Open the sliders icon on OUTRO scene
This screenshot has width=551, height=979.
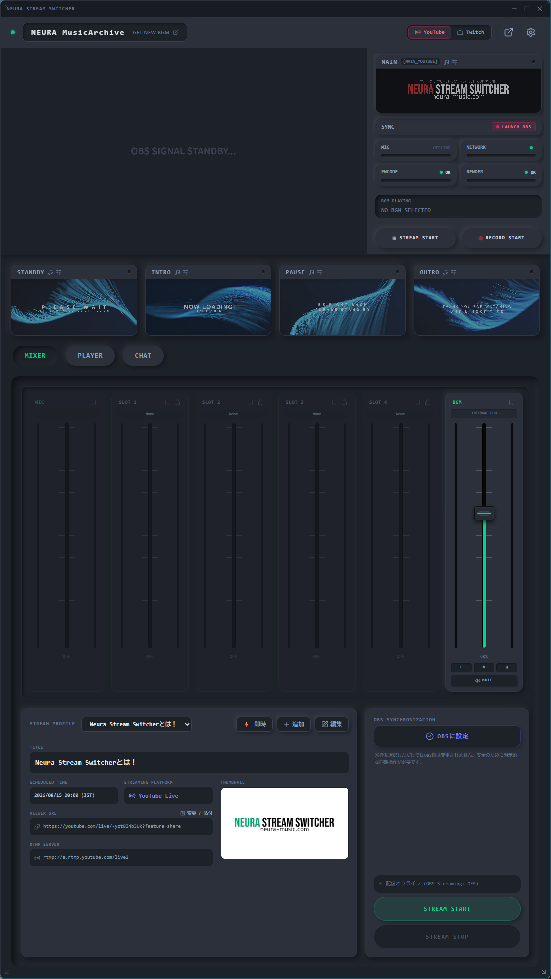point(454,272)
